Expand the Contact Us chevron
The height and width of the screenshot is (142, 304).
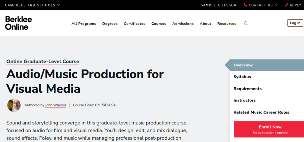click(276, 5)
